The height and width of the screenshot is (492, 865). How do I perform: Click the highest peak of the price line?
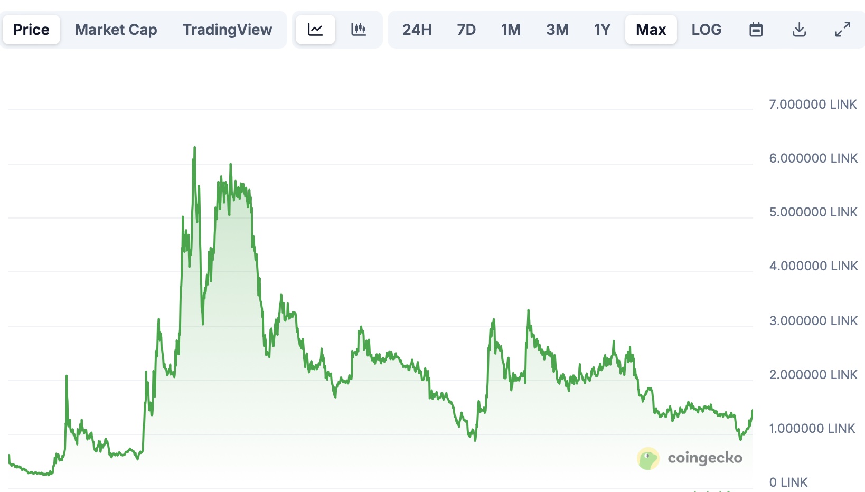195,148
